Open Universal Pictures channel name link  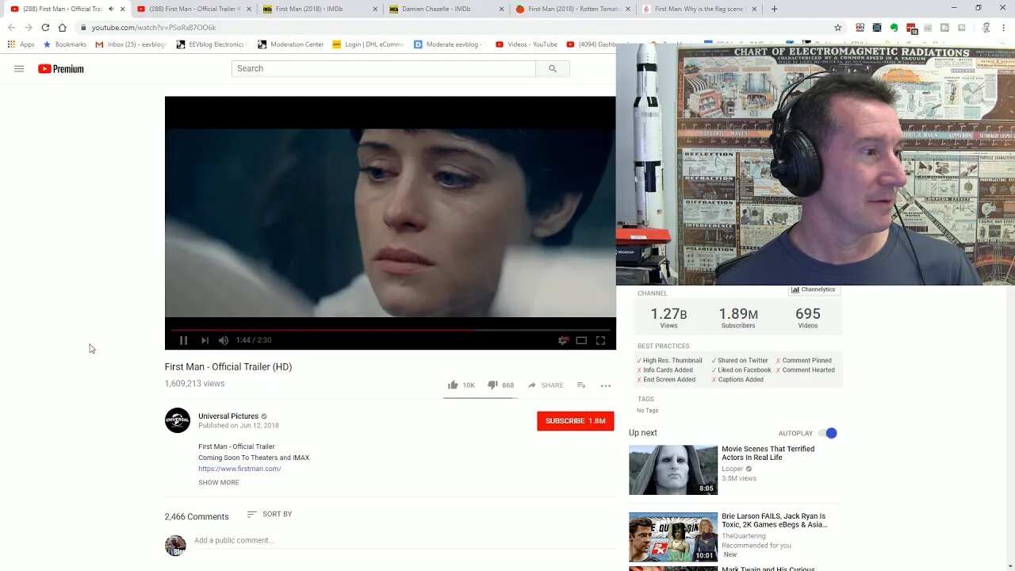pyautogui.click(x=228, y=416)
